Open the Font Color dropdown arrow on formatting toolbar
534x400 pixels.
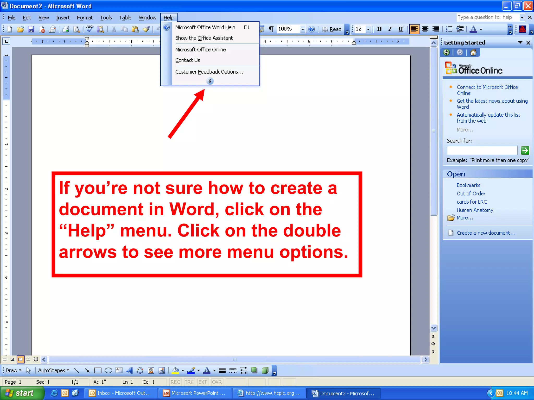(481, 29)
